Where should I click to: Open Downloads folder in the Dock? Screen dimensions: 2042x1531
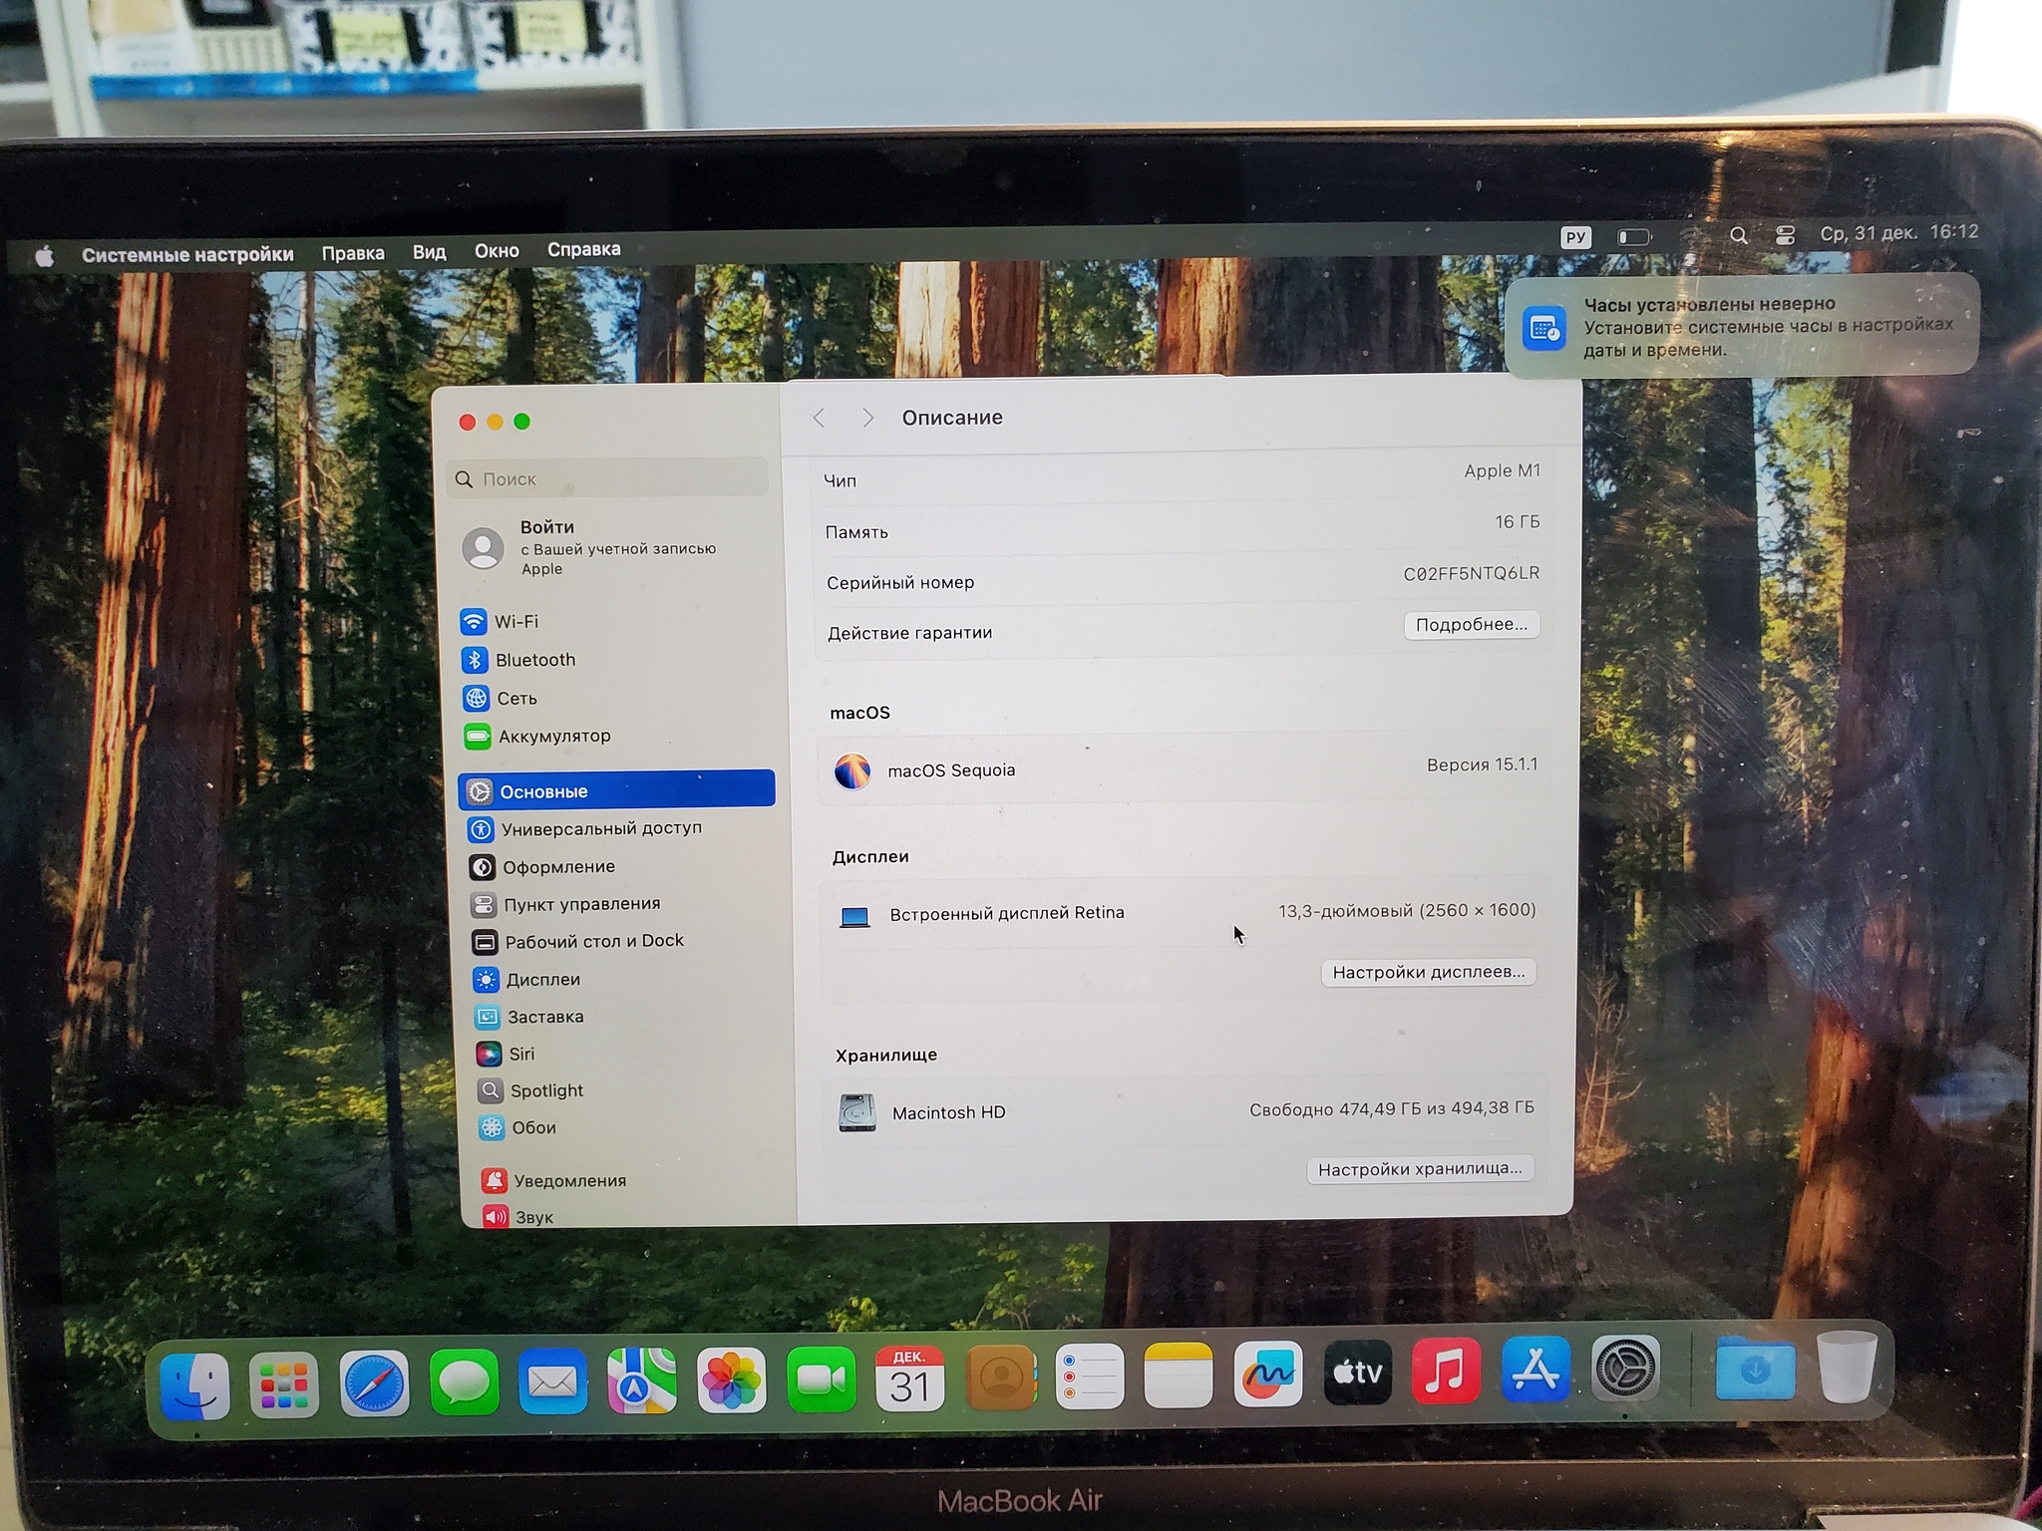click(x=1756, y=1370)
